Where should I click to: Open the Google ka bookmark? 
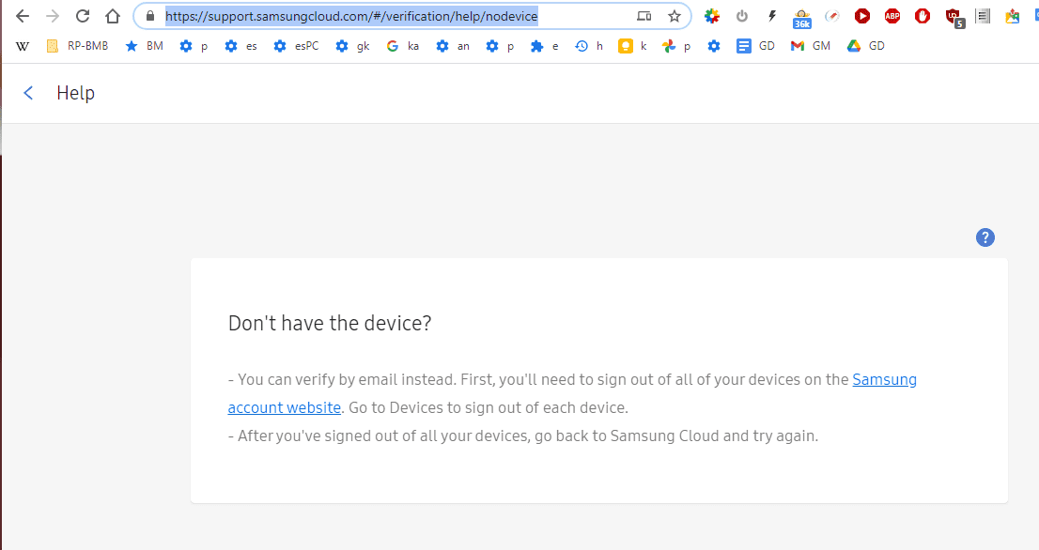tap(403, 46)
